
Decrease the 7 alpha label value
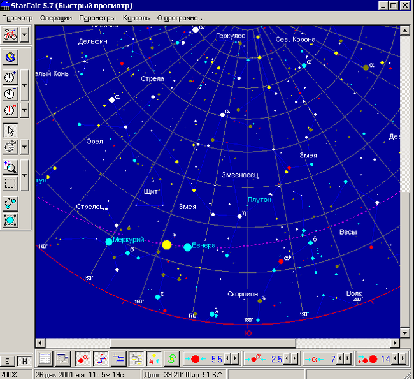click(340, 359)
